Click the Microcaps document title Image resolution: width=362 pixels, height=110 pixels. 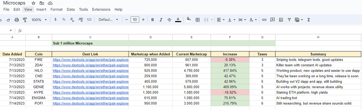(14, 3)
